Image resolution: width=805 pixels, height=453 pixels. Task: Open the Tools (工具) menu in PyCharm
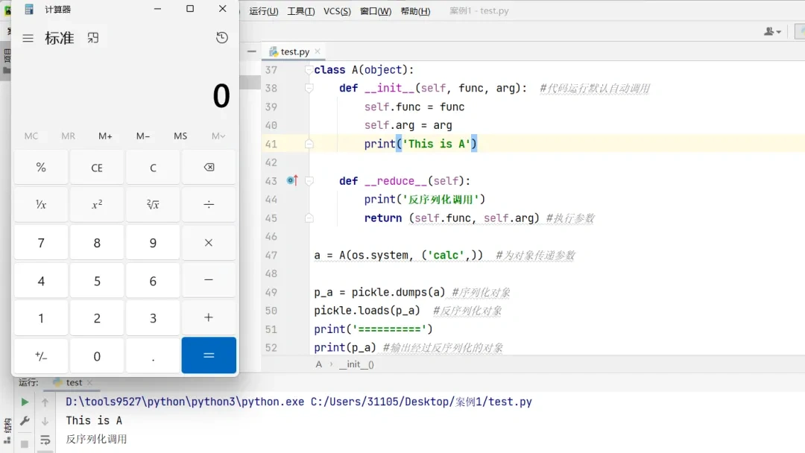coord(301,10)
